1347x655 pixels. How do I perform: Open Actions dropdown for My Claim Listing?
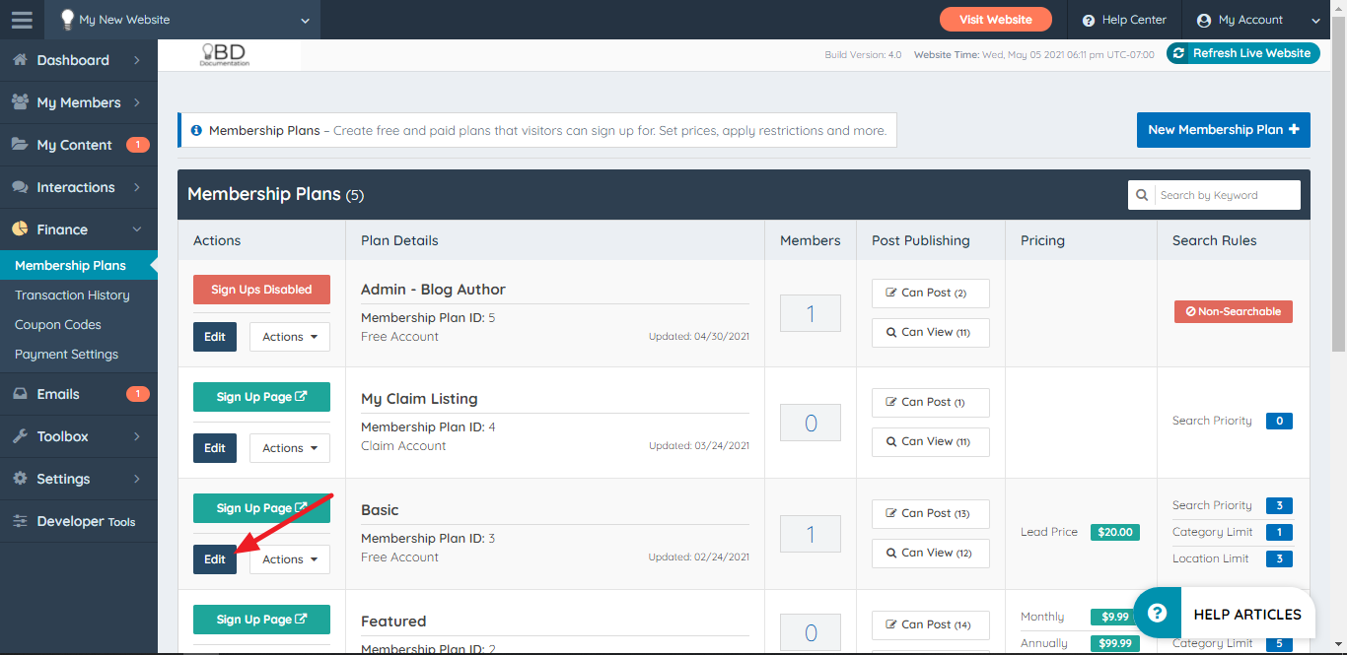click(290, 448)
